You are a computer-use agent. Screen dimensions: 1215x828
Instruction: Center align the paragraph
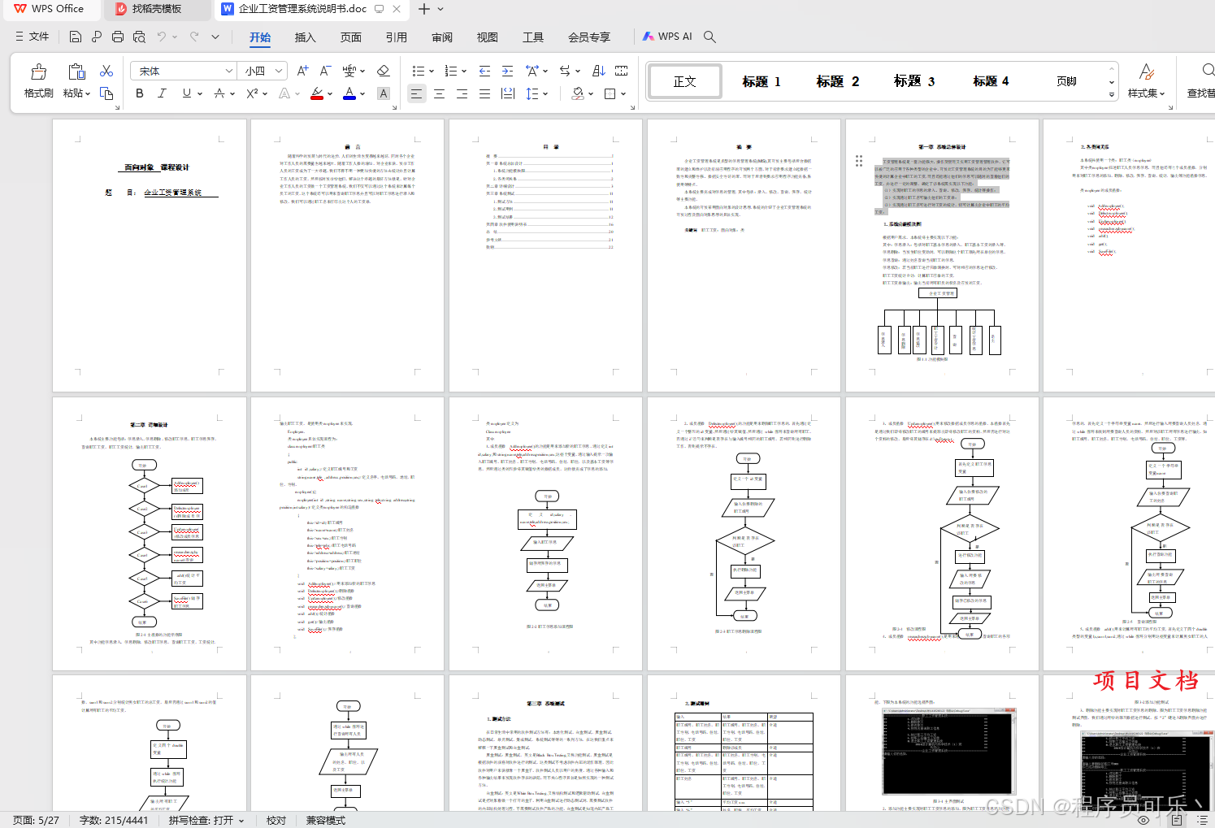(439, 93)
